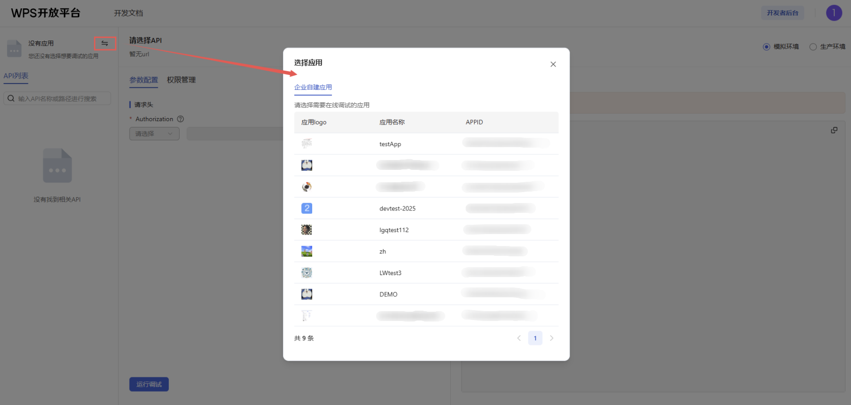The height and width of the screenshot is (405, 851).
Task: Go to previous page of applications
Action: [x=519, y=338]
